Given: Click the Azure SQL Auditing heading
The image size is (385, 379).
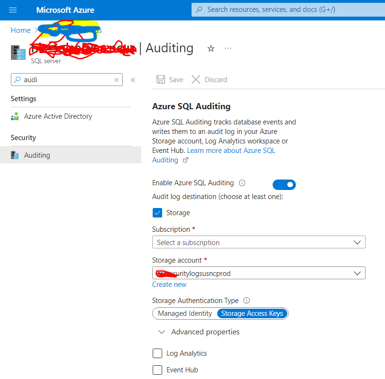Looking at the screenshot, I should pos(191,106).
